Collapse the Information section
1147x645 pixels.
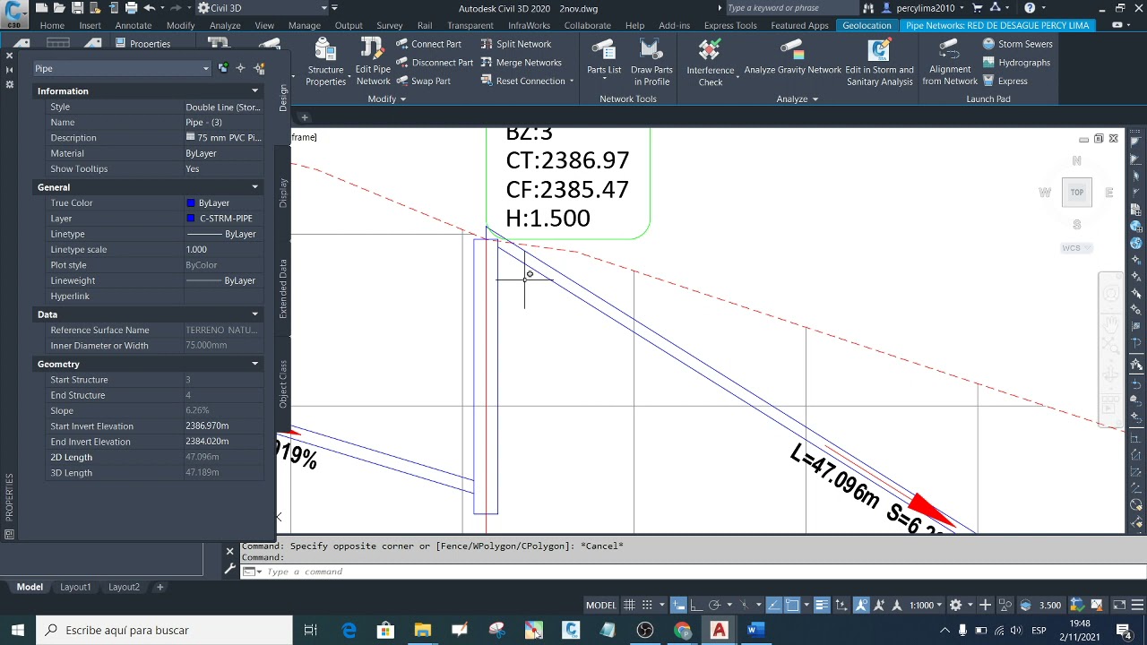pyautogui.click(x=254, y=91)
